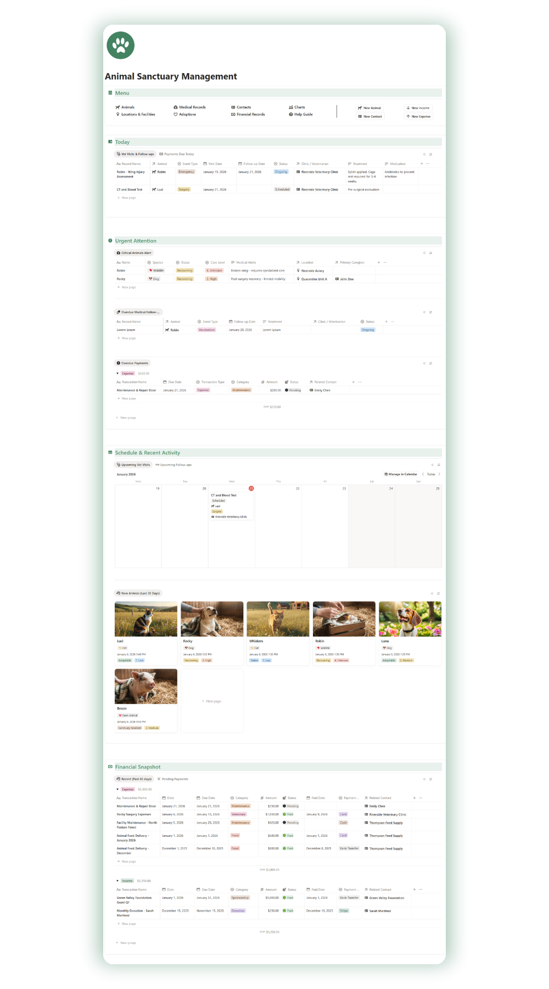Open the Medical Records page

(189, 107)
